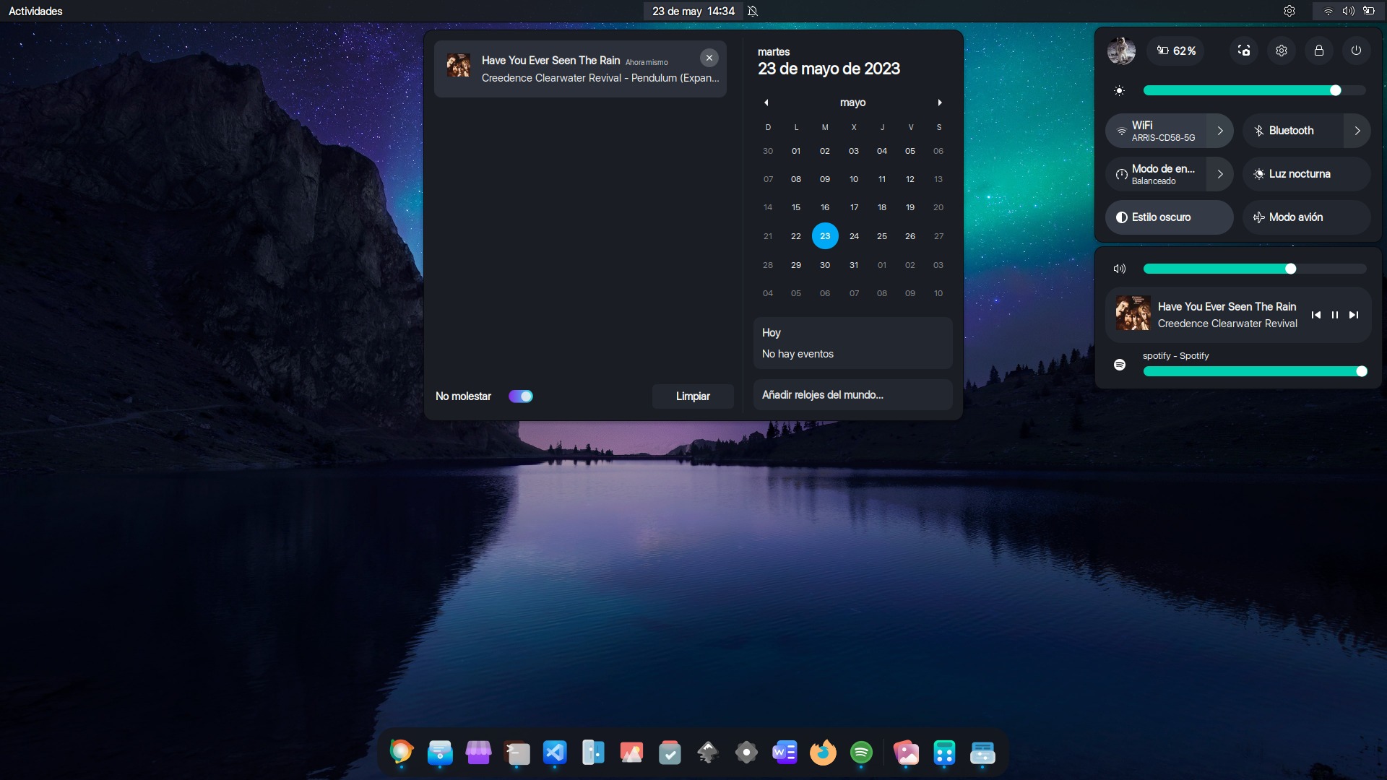Enable Luz nocturna night light
The image size is (1387, 780).
[x=1306, y=174]
